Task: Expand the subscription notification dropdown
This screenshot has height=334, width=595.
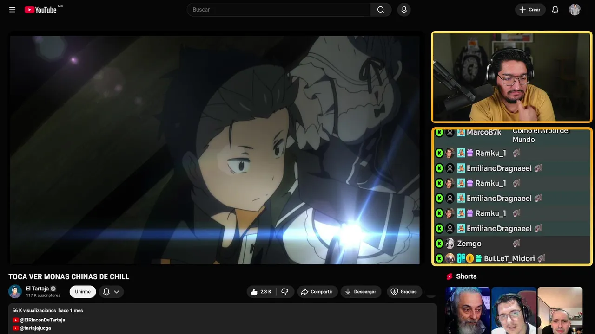Action: coord(111,292)
